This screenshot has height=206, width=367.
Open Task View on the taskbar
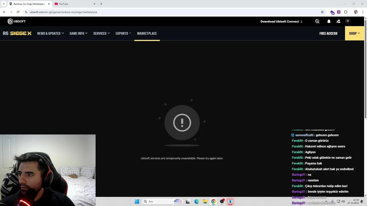click(188, 201)
